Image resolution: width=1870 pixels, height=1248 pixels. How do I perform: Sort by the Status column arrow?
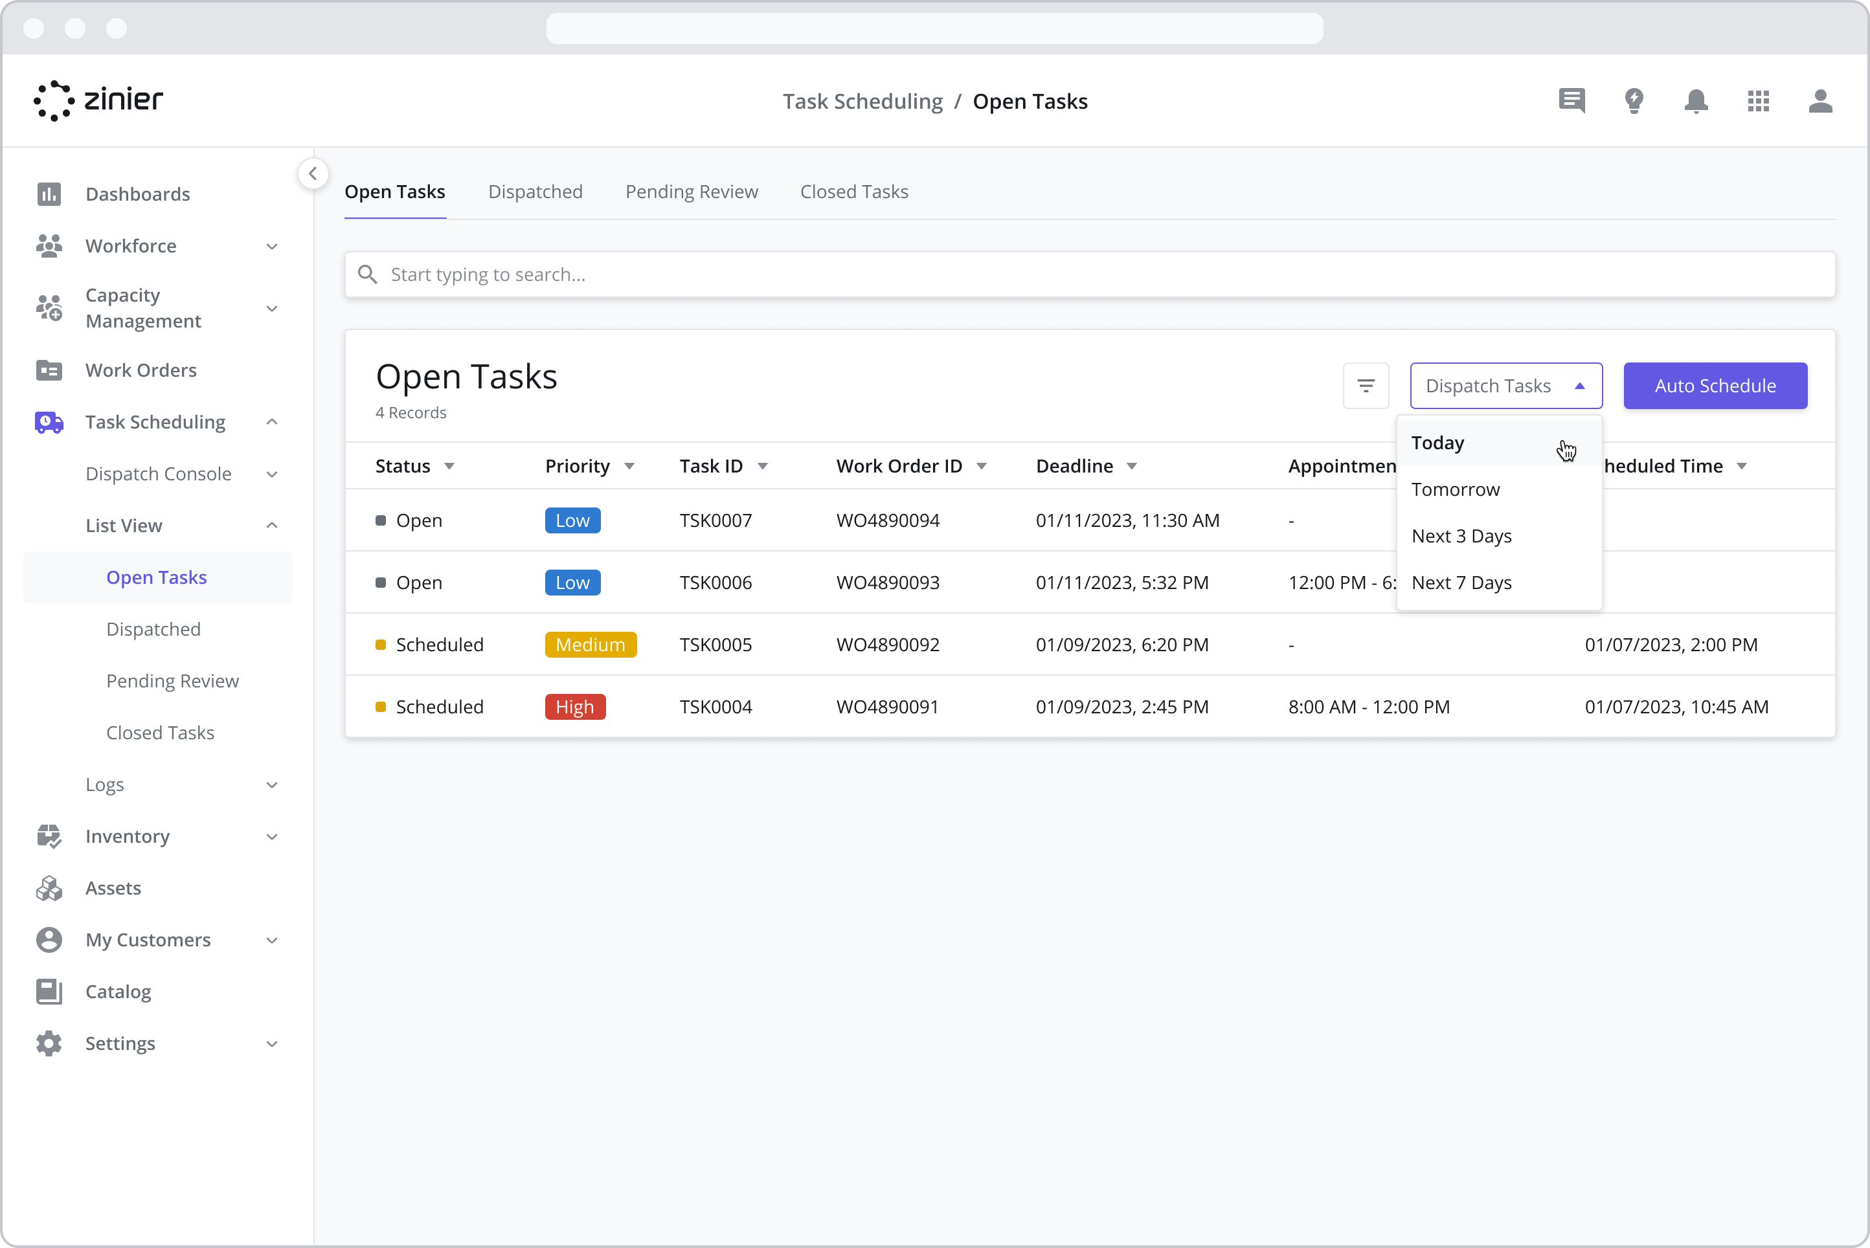(x=450, y=467)
